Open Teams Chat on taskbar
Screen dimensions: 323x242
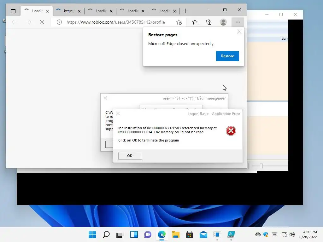pos(148,234)
